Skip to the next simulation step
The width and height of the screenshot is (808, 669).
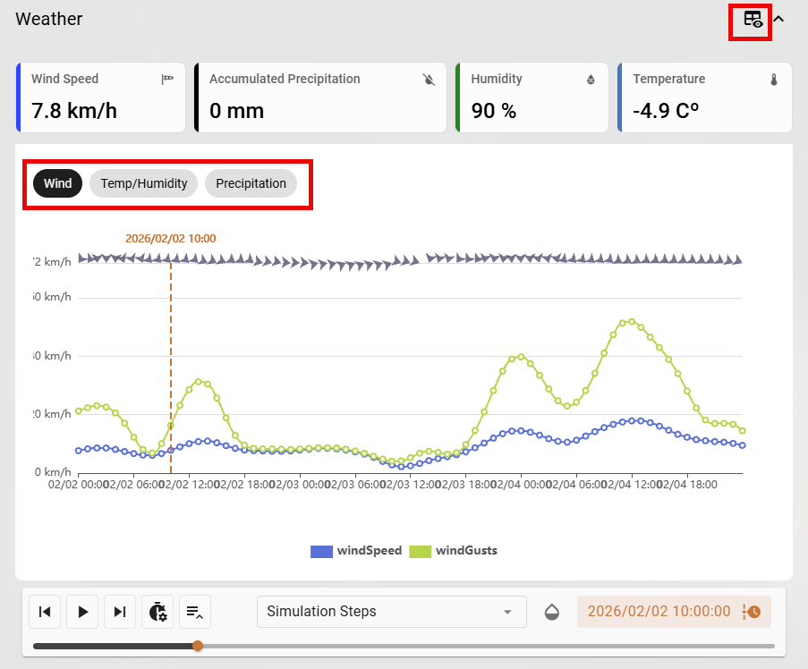120,612
